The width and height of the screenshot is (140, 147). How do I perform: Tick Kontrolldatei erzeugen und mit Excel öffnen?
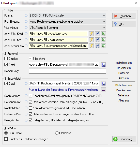point(30,108)
